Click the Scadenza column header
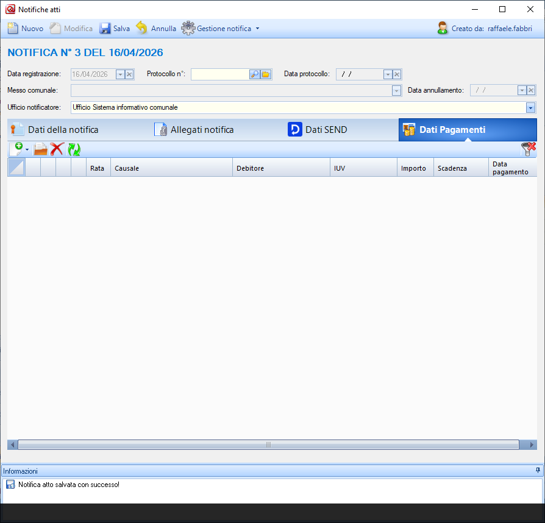The height and width of the screenshot is (523, 545). 460,168
